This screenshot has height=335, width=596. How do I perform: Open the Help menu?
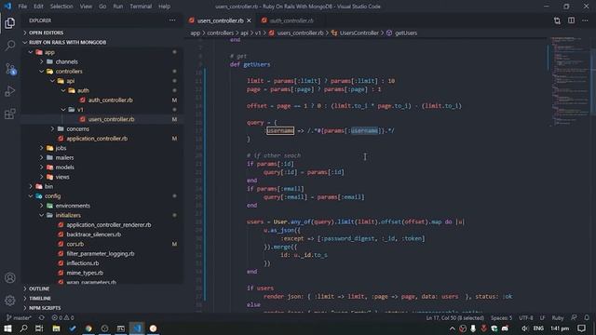164,7
